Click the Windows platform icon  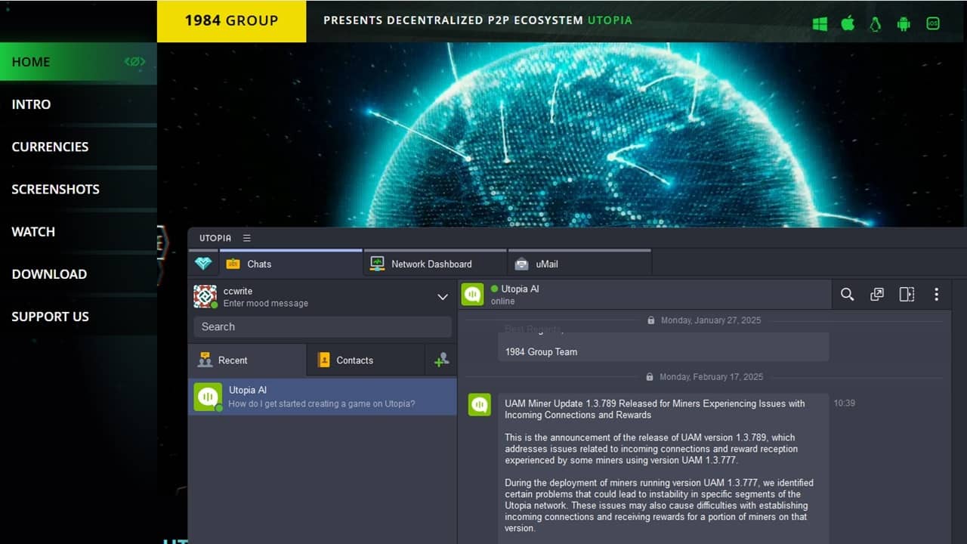click(820, 23)
